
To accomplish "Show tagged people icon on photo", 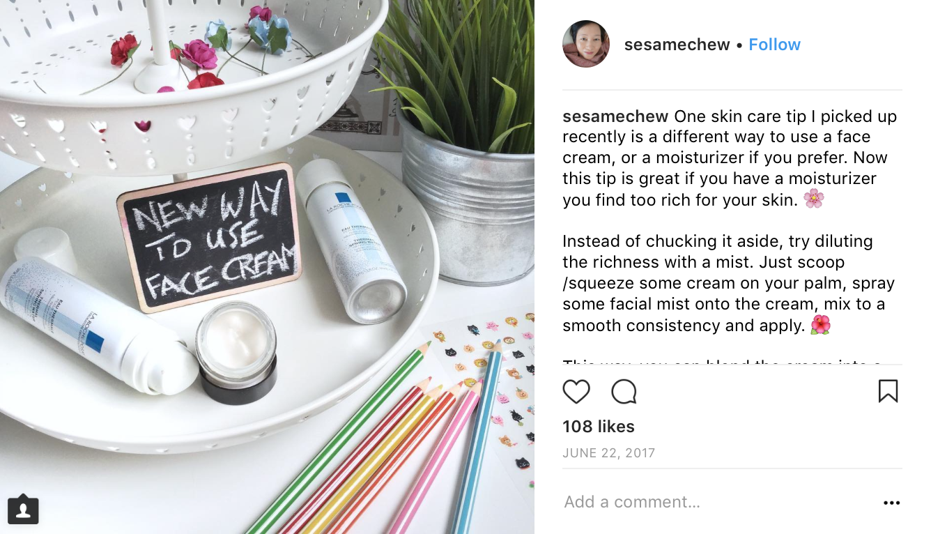I will [x=23, y=509].
